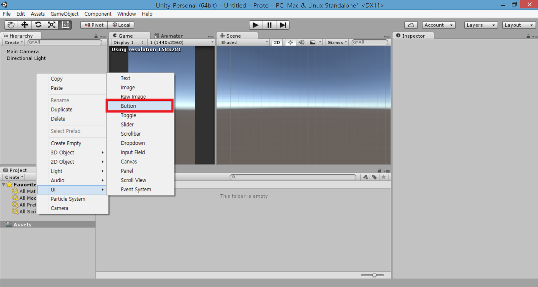Viewport: 538px width, 287px height.
Task: Open the Gizmos dropdown
Action: 337,42
